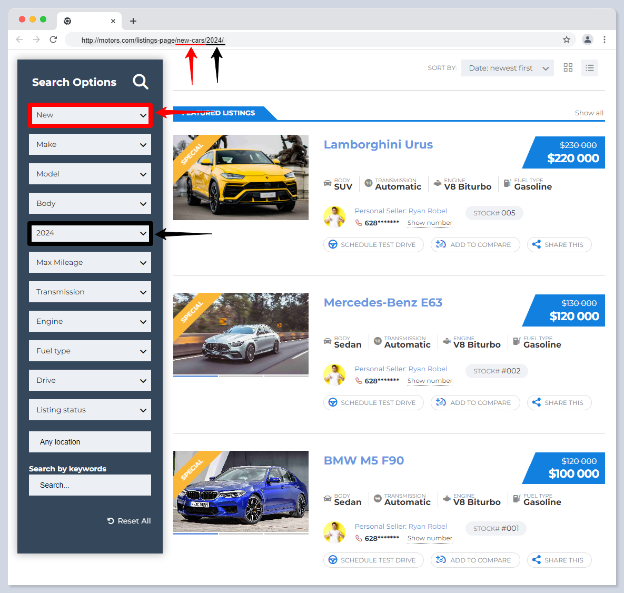
Task: Open a new browser tab
Action: [x=133, y=21]
